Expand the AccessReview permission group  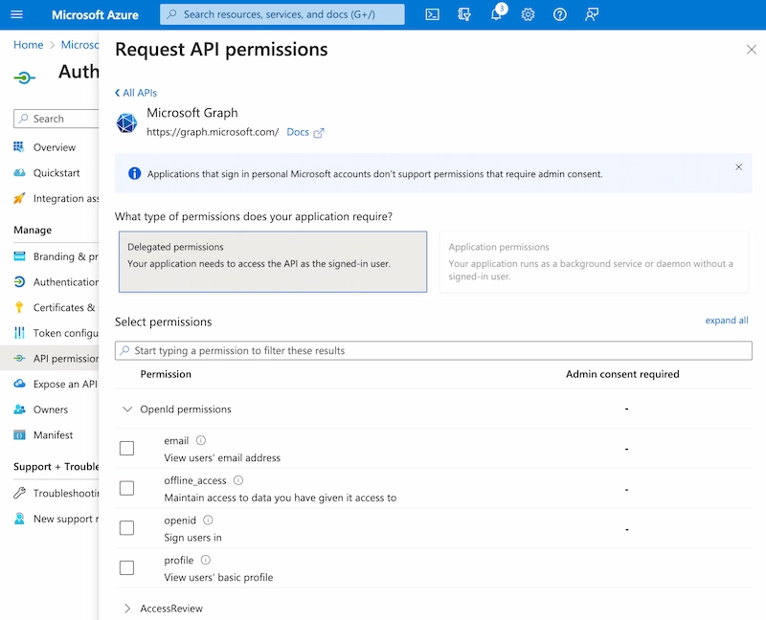(127, 609)
